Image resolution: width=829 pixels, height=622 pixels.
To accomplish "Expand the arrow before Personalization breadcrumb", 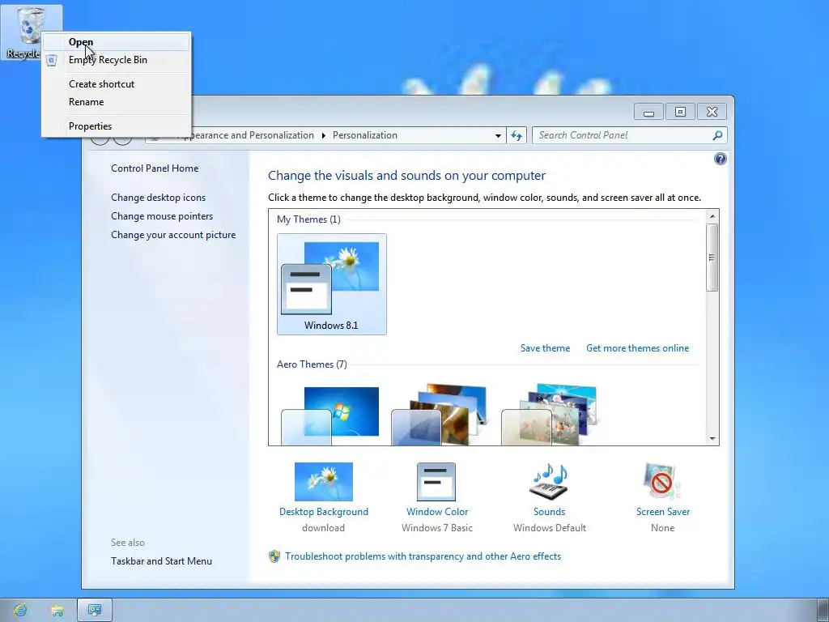I will [324, 135].
